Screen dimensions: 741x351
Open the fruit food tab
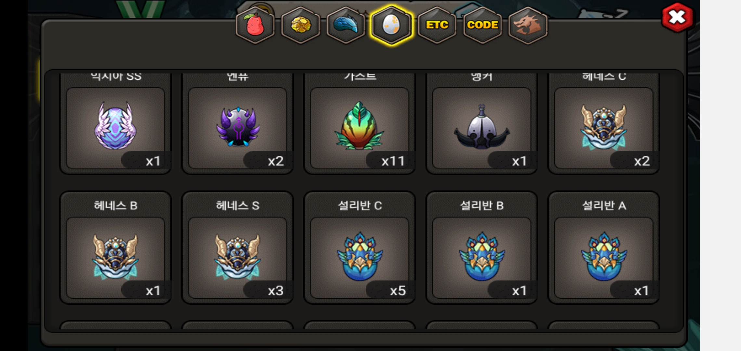click(255, 25)
